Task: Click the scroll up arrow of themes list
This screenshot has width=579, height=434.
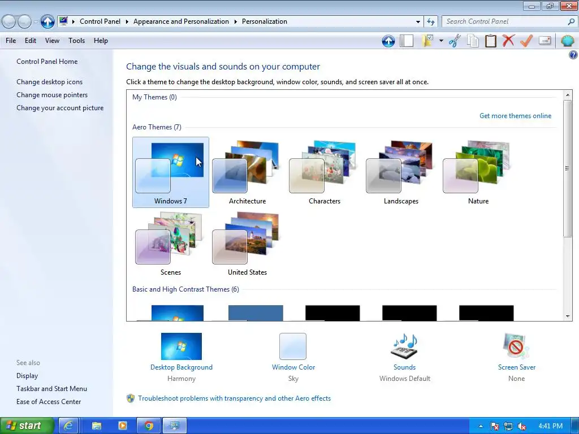Action: click(x=568, y=95)
